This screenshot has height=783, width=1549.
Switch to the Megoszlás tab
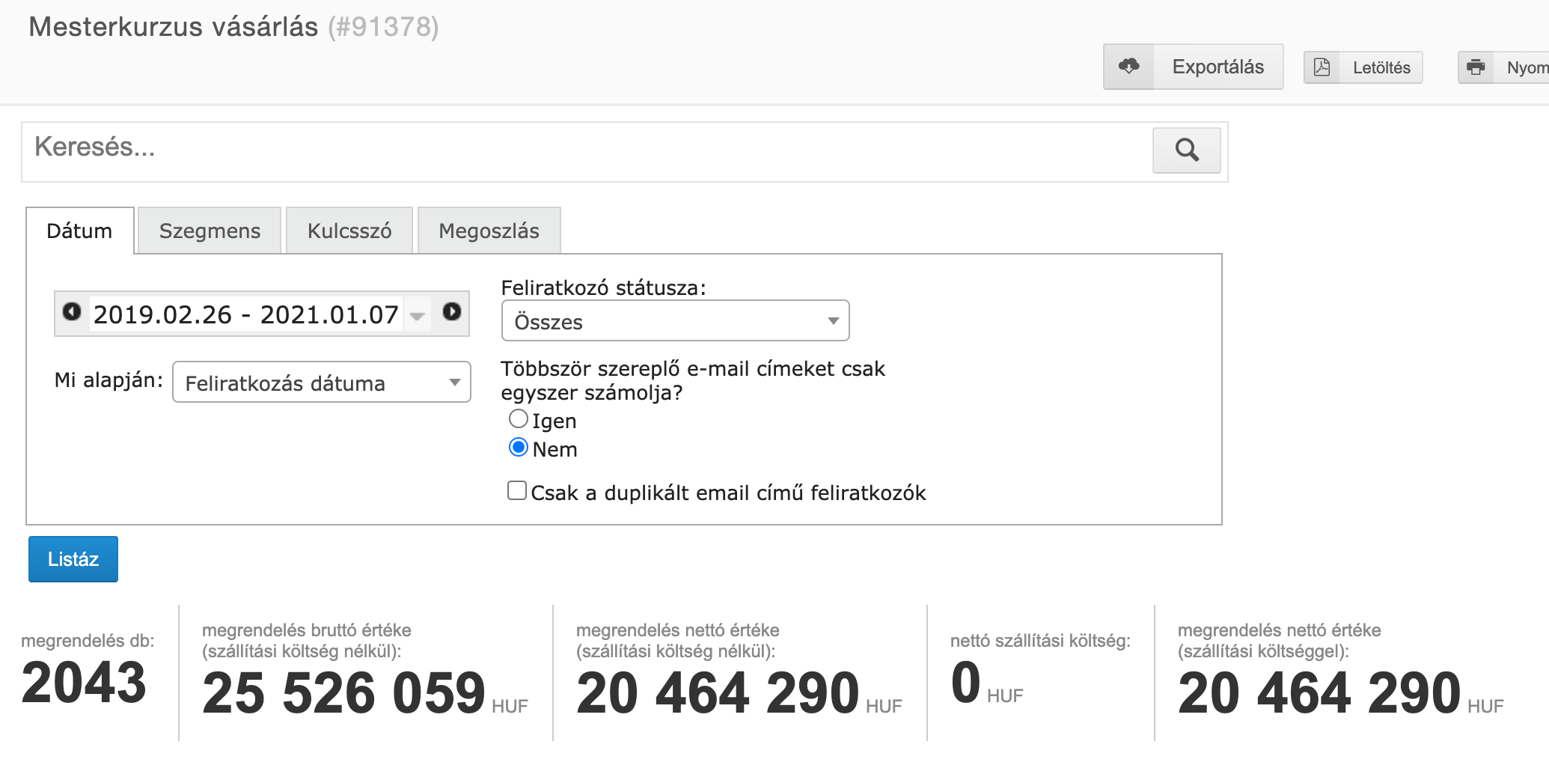[x=489, y=231]
